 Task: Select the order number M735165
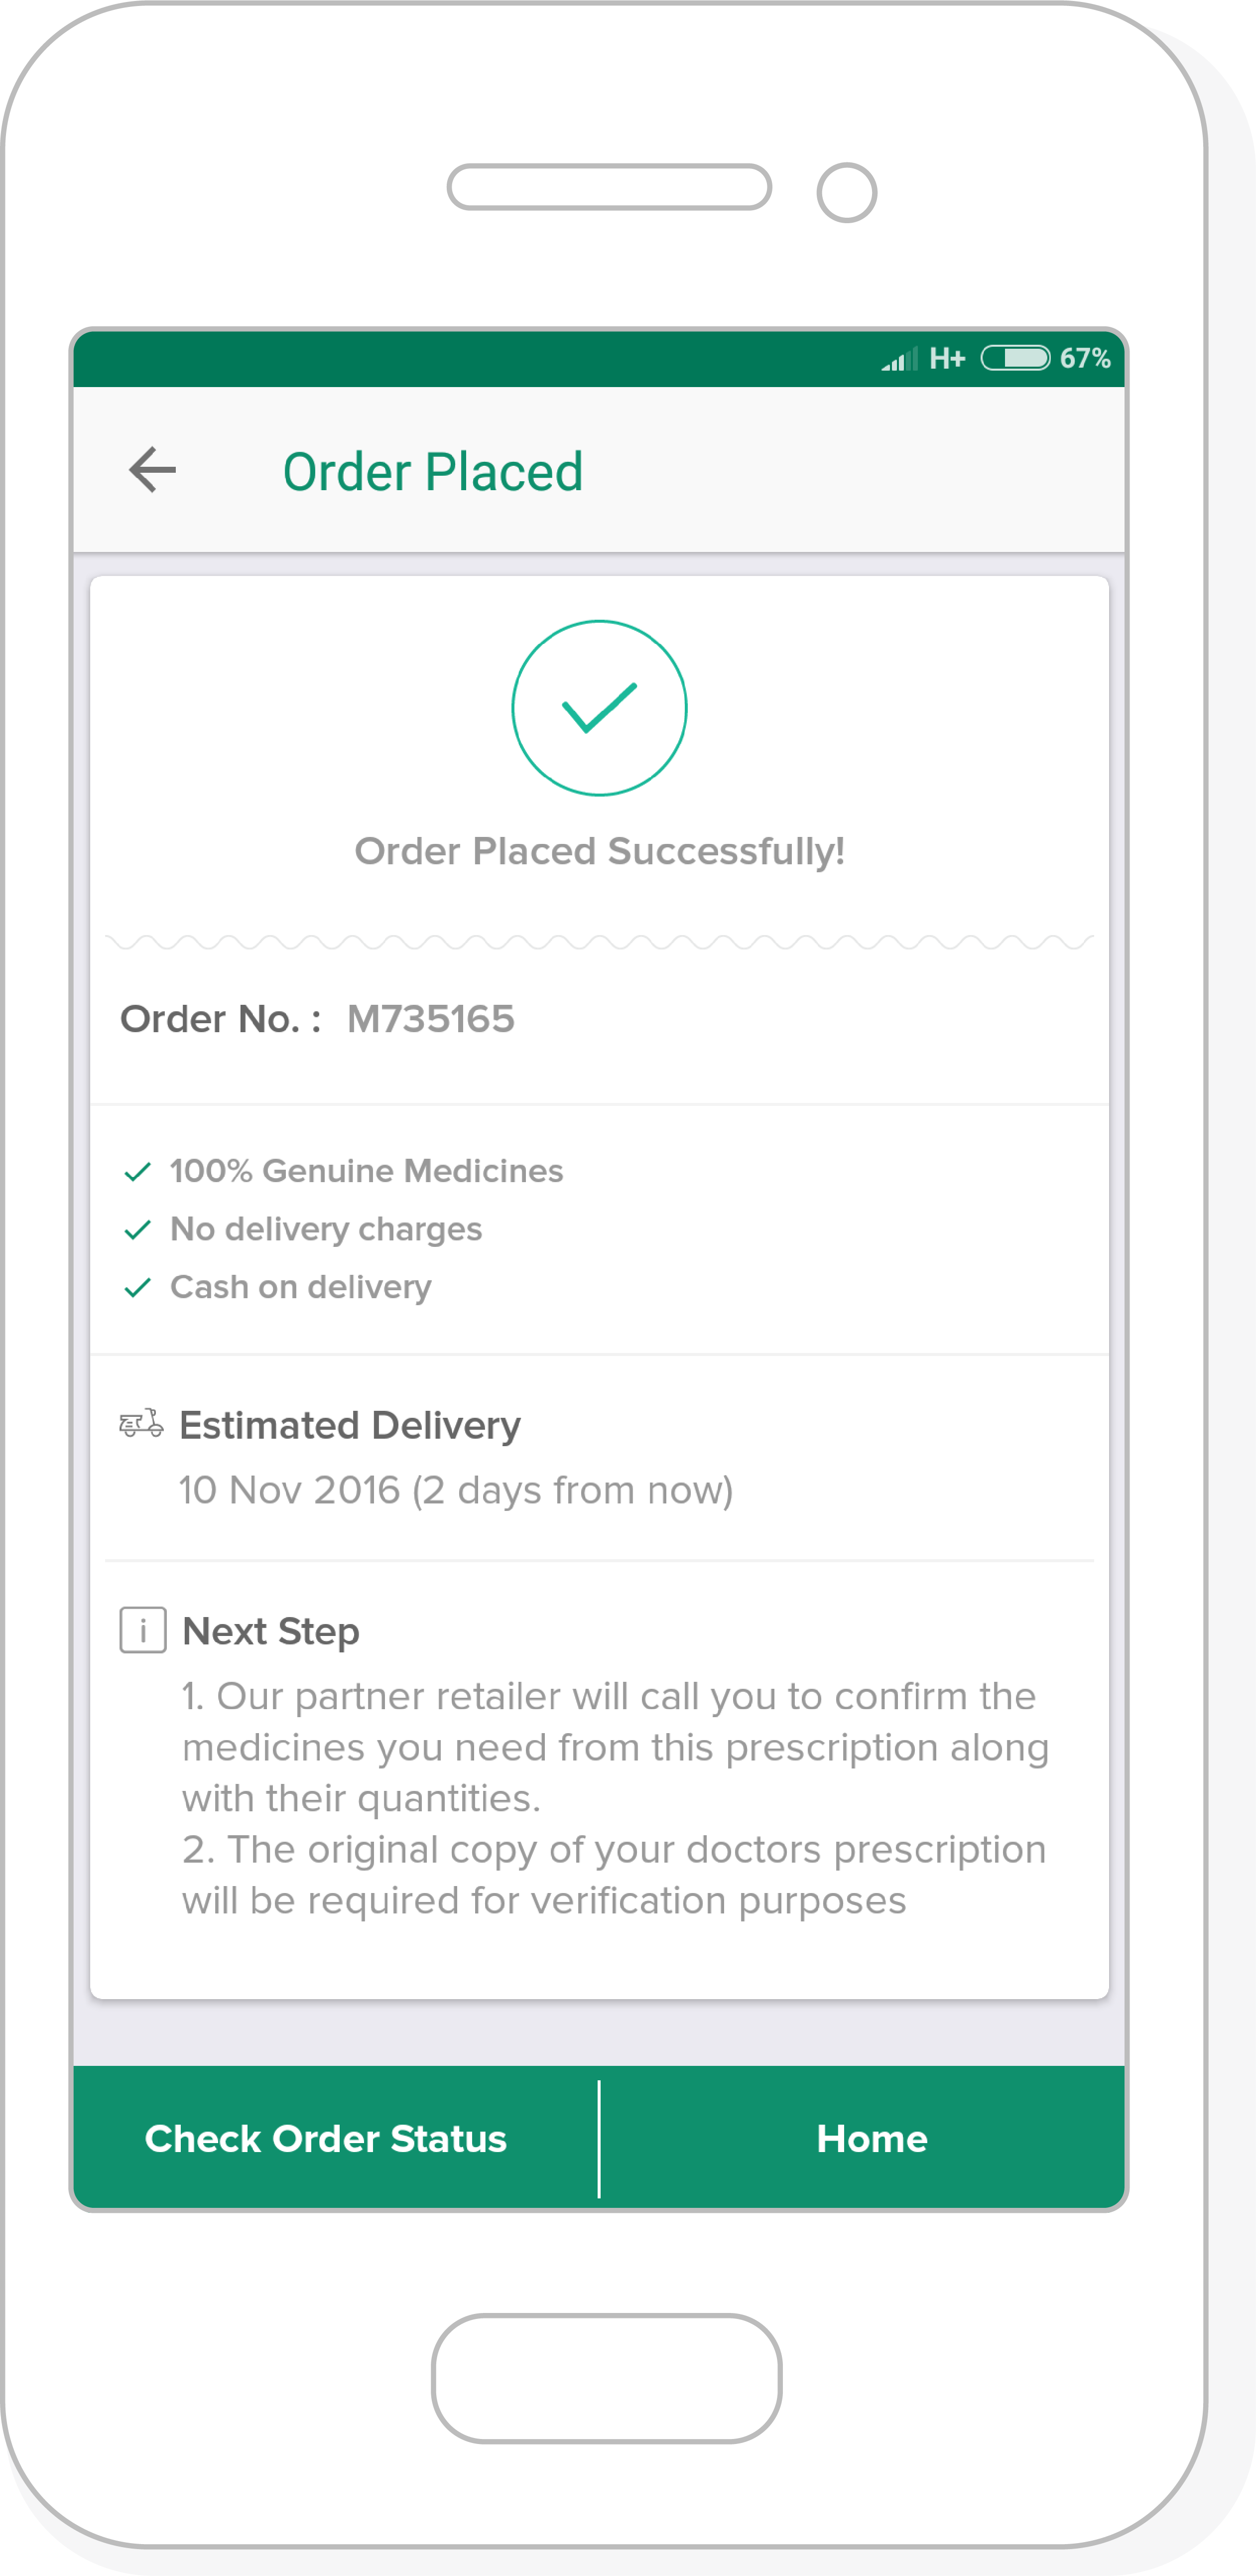(430, 1019)
